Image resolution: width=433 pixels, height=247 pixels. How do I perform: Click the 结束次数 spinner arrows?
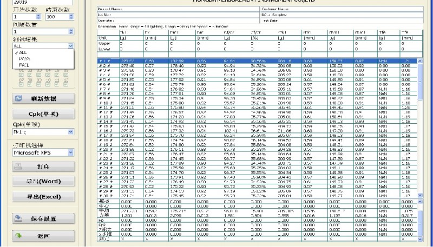click(71, 17)
